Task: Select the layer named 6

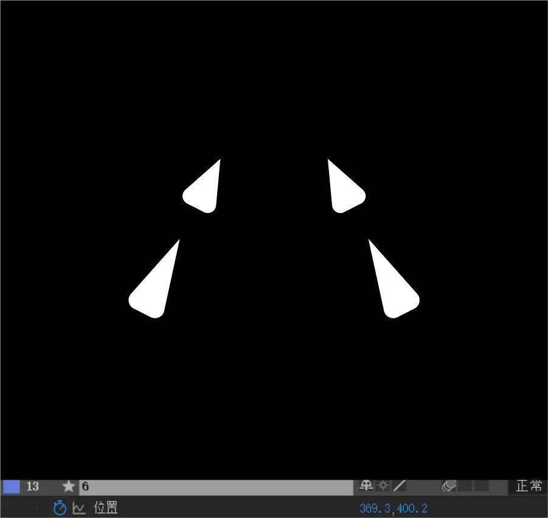Action: tap(86, 486)
